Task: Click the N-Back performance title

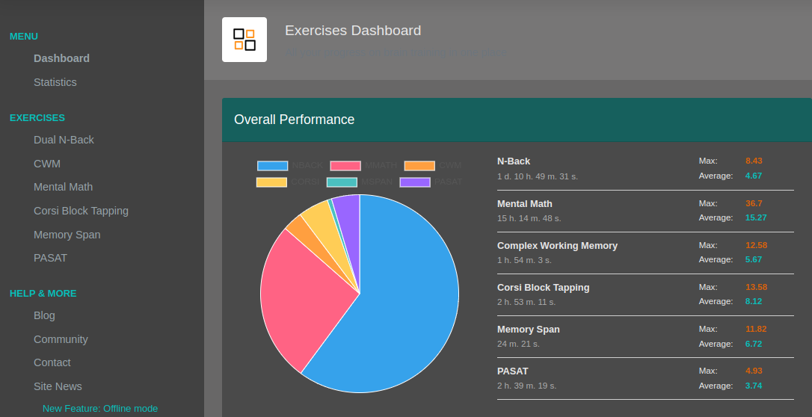Action: coord(513,161)
